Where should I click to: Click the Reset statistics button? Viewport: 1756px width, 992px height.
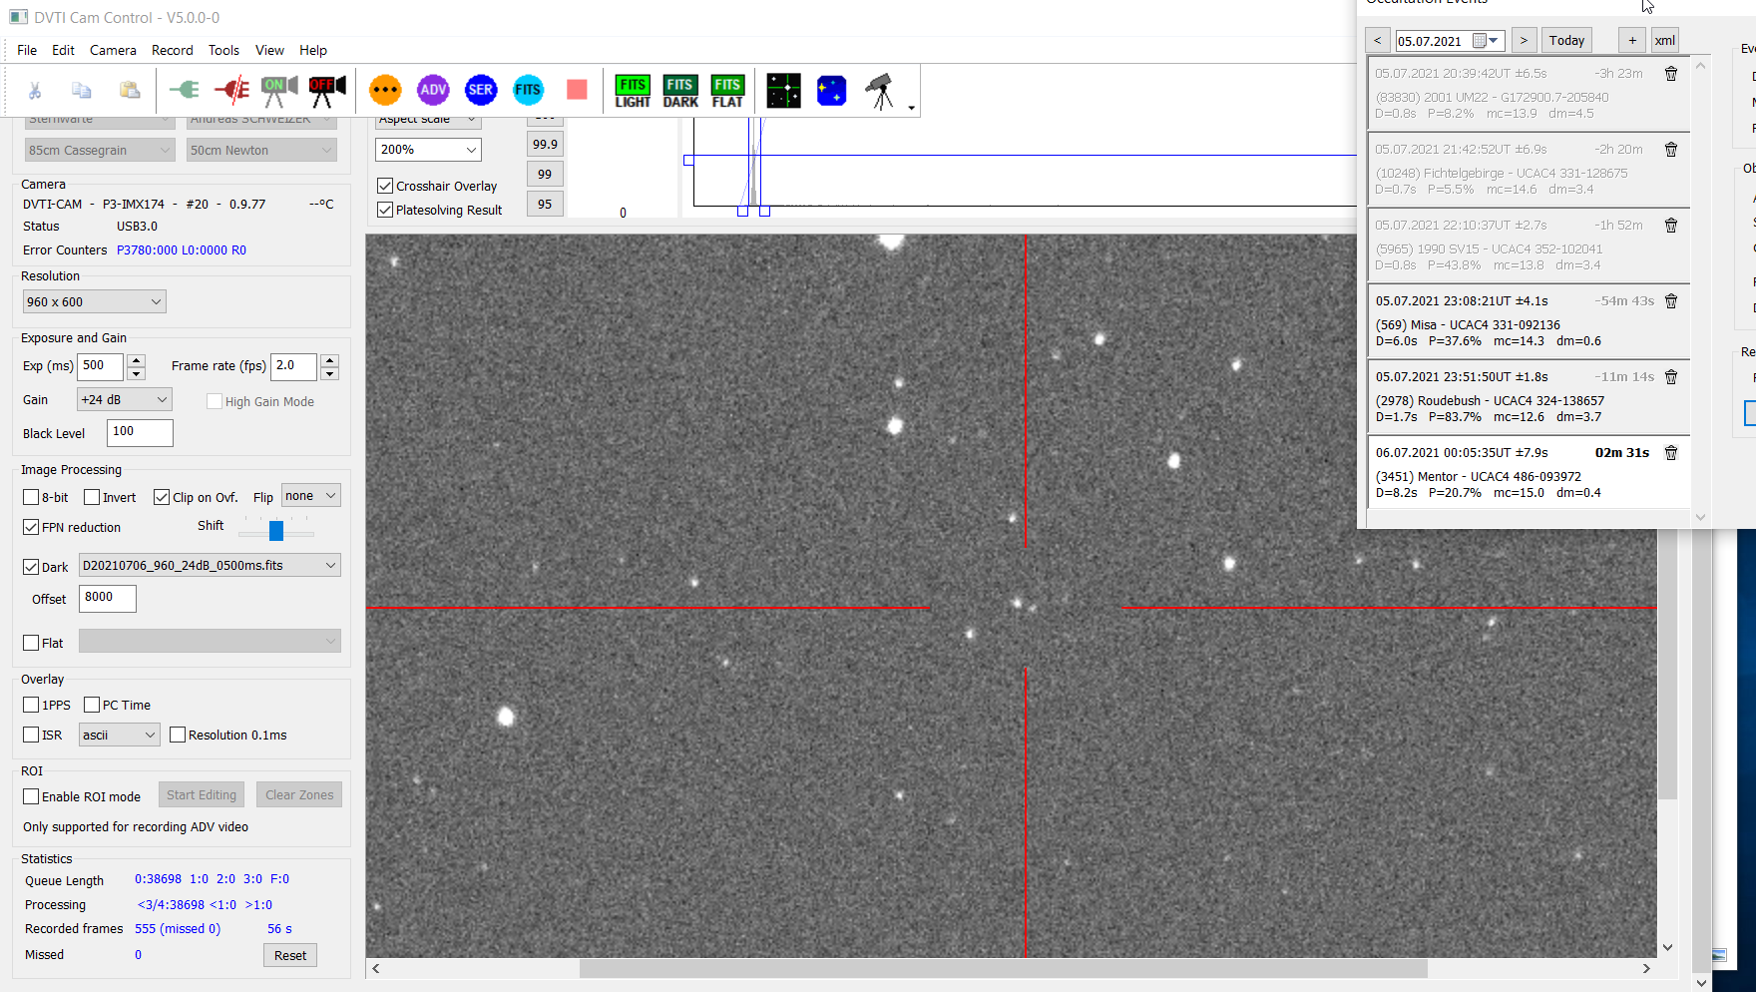[290, 955]
